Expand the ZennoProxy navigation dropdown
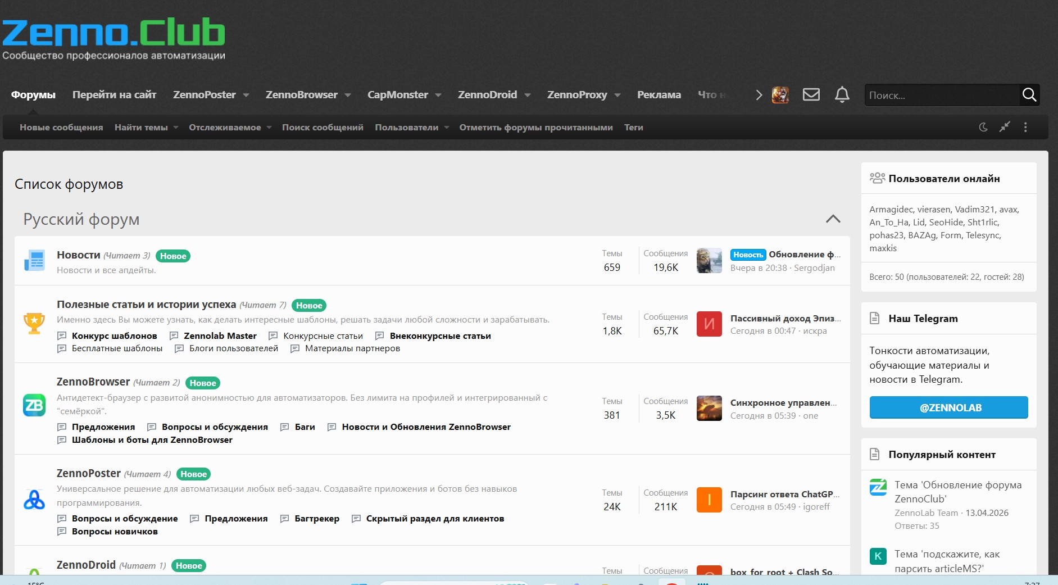 click(617, 95)
